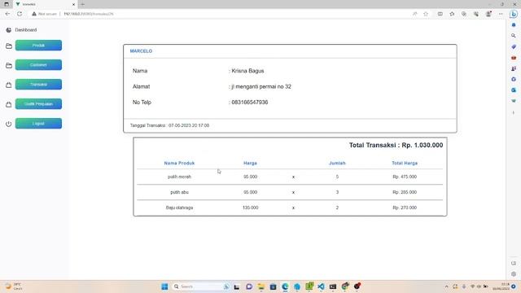Click folder icon beside Customer
This screenshot has height=293, width=521.
click(9, 65)
